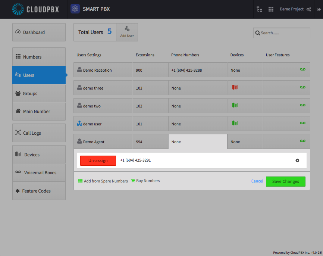Click the green device icon for demo two
323x256 pixels.
pyautogui.click(x=235, y=105)
